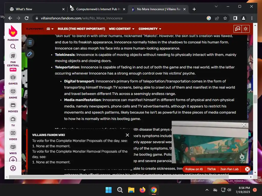Click the start a wiki plus icon

point(13,160)
